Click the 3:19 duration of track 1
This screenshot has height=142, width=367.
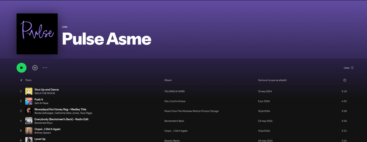tap(344, 91)
